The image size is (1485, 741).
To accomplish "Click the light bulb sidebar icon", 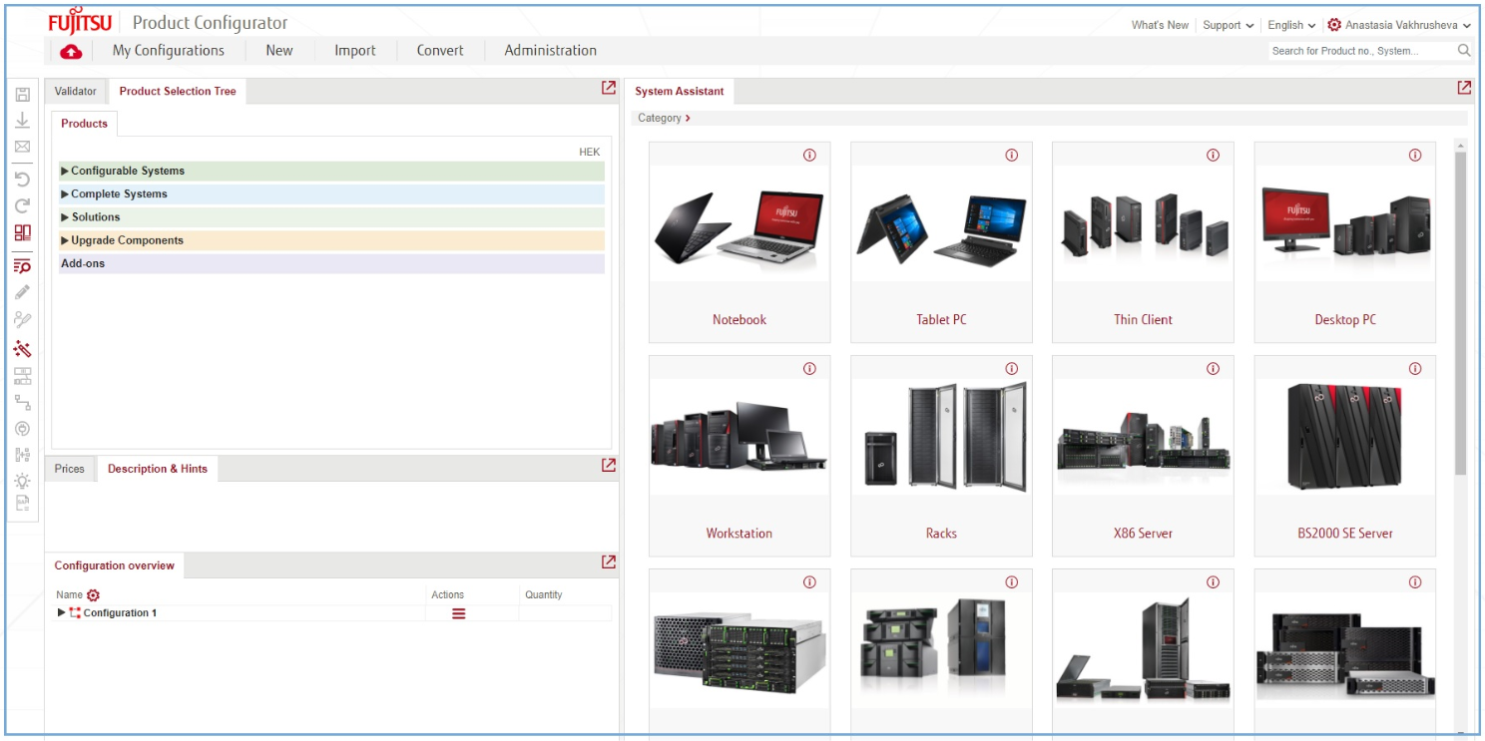I will point(22,480).
